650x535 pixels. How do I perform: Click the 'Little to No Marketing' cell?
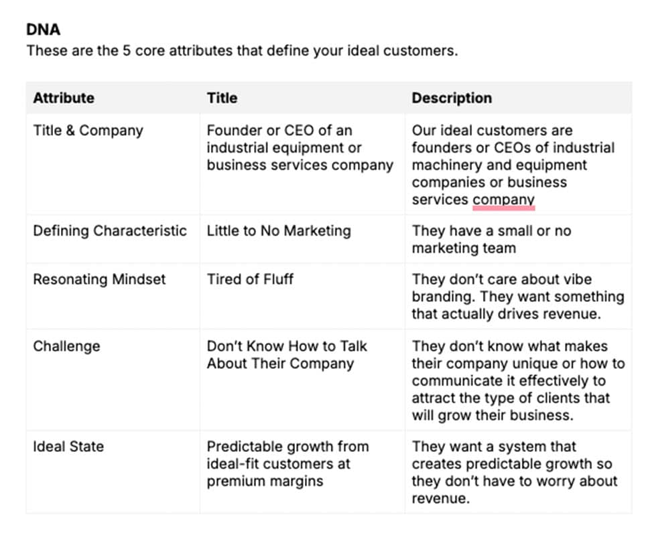[x=278, y=231]
